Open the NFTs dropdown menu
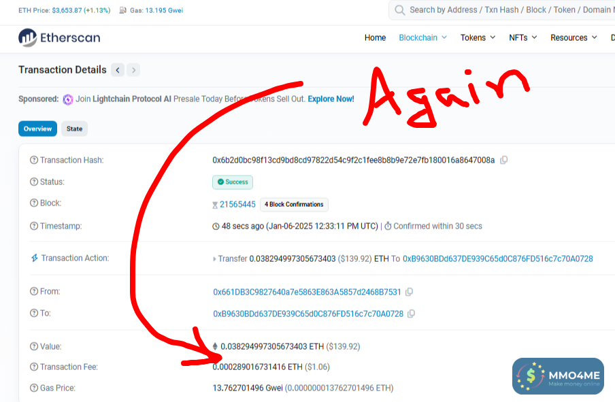The image size is (615, 402). (x=523, y=37)
